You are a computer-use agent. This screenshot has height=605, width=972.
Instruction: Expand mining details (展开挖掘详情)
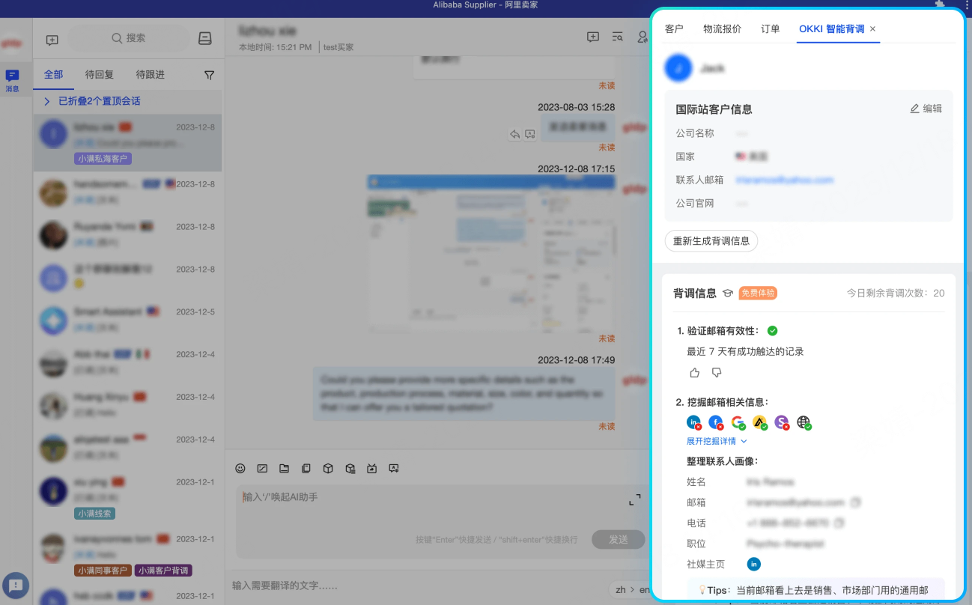click(x=717, y=441)
